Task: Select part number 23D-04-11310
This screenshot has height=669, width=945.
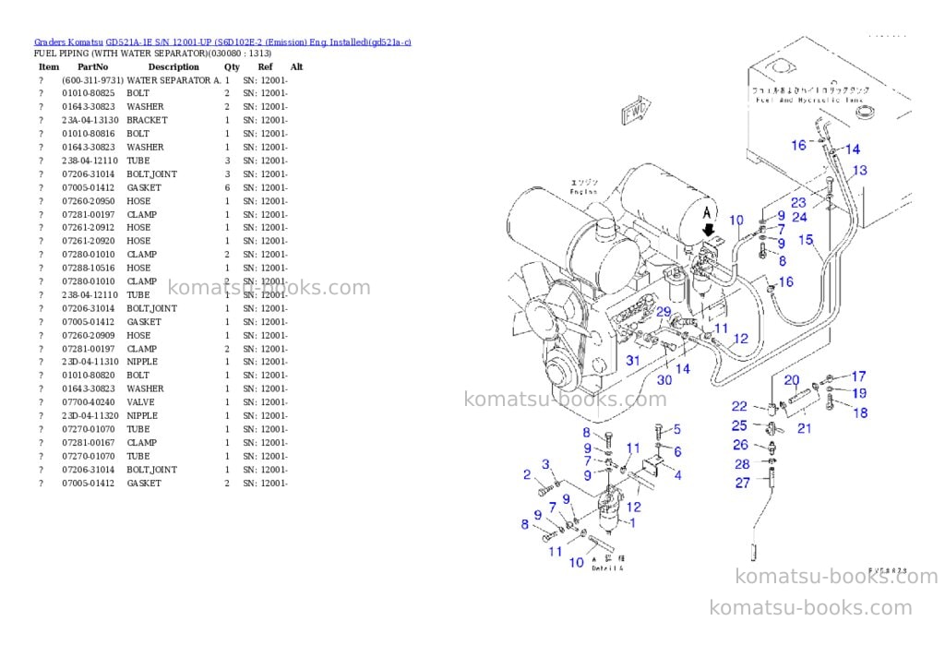Action: (x=90, y=363)
